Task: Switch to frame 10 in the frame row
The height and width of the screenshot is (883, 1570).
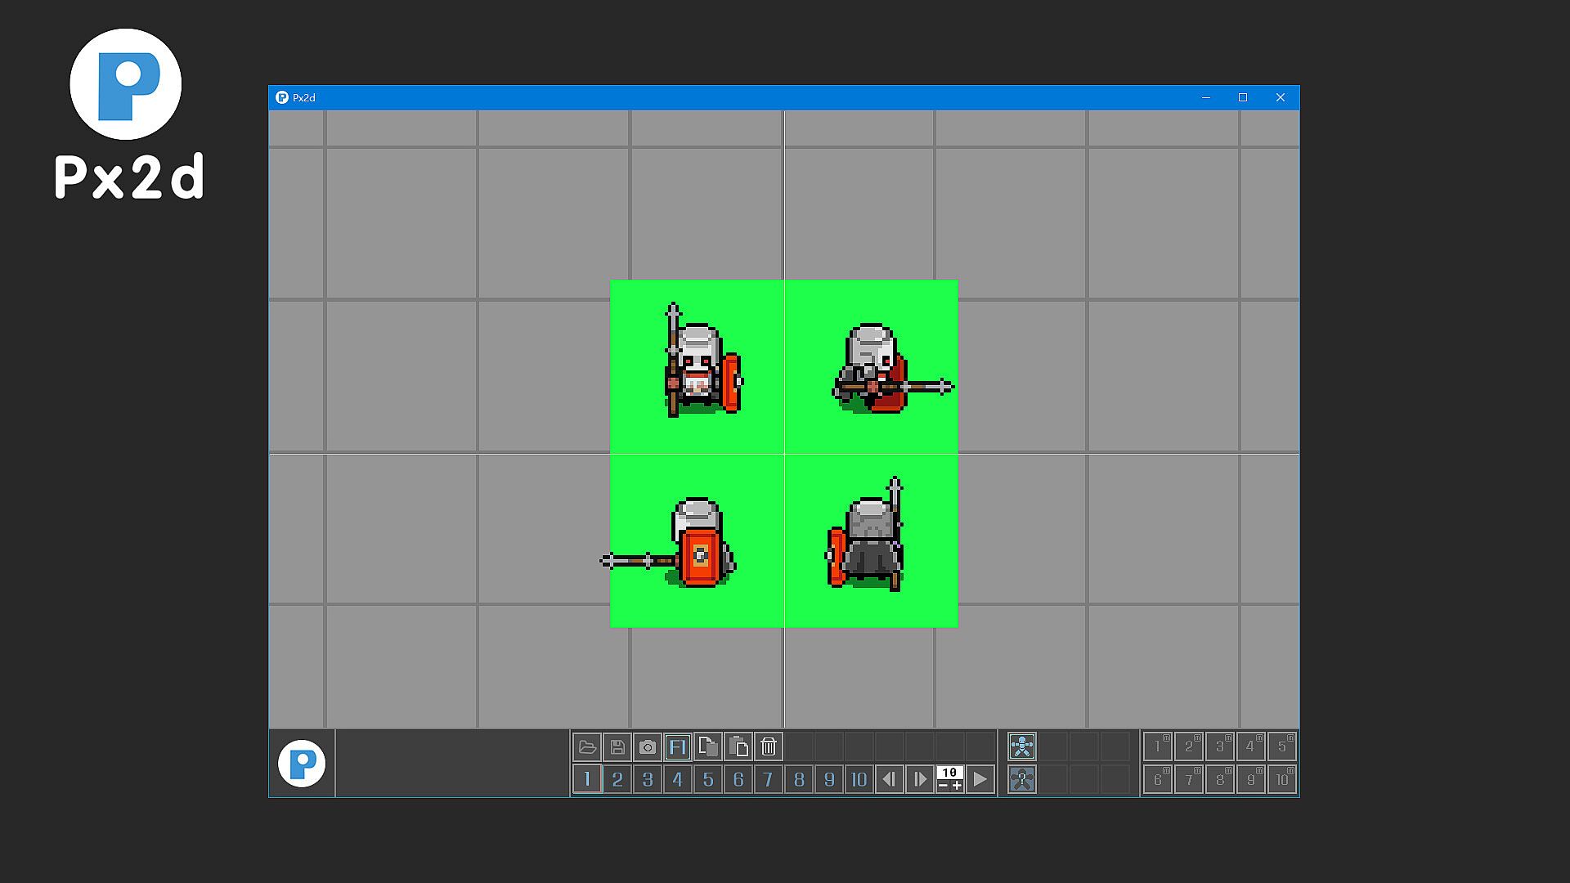Action: pos(859,780)
